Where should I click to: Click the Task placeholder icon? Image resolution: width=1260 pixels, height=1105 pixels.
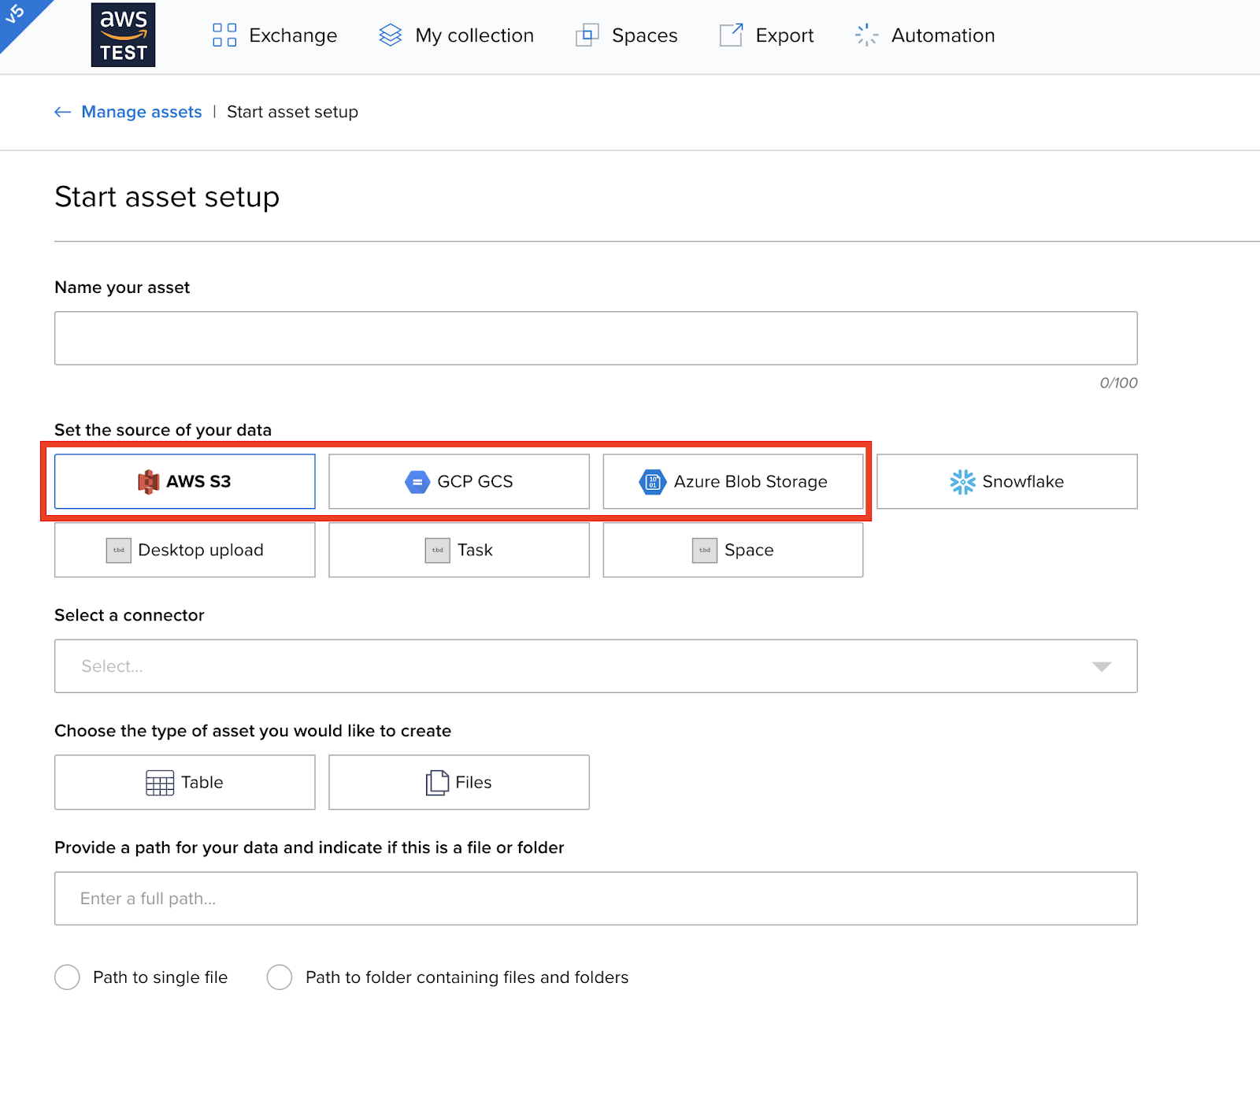click(438, 550)
